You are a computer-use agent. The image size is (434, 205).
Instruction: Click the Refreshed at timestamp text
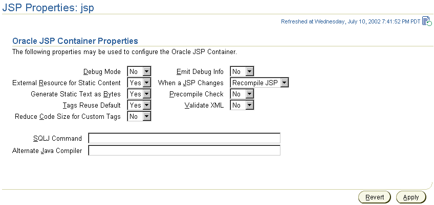point(350,22)
